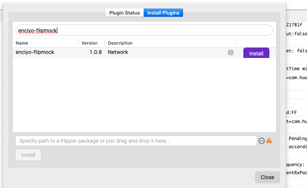The height and width of the screenshot is (188, 307).
Task: Install the enciyo-flipmock plugin
Action: (256, 53)
